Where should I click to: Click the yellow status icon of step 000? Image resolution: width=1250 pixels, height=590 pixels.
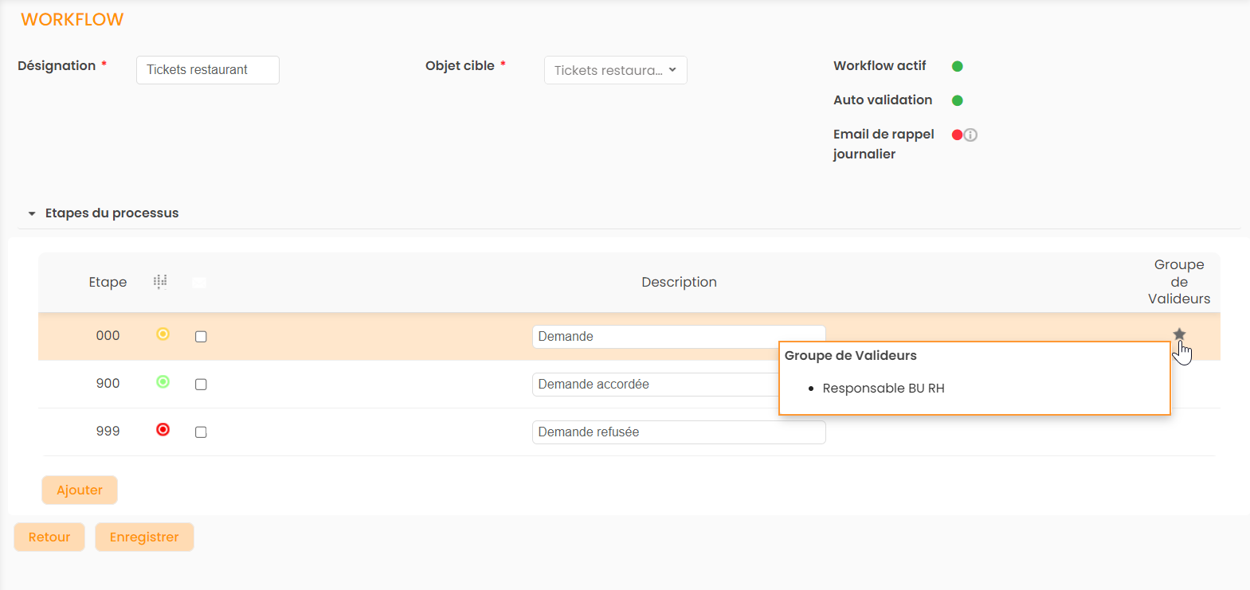point(163,334)
